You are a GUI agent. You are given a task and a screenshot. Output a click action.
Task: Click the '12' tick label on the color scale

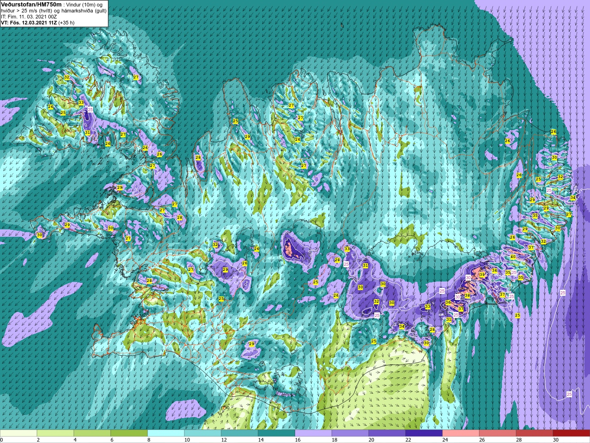[x=224, y=440]
